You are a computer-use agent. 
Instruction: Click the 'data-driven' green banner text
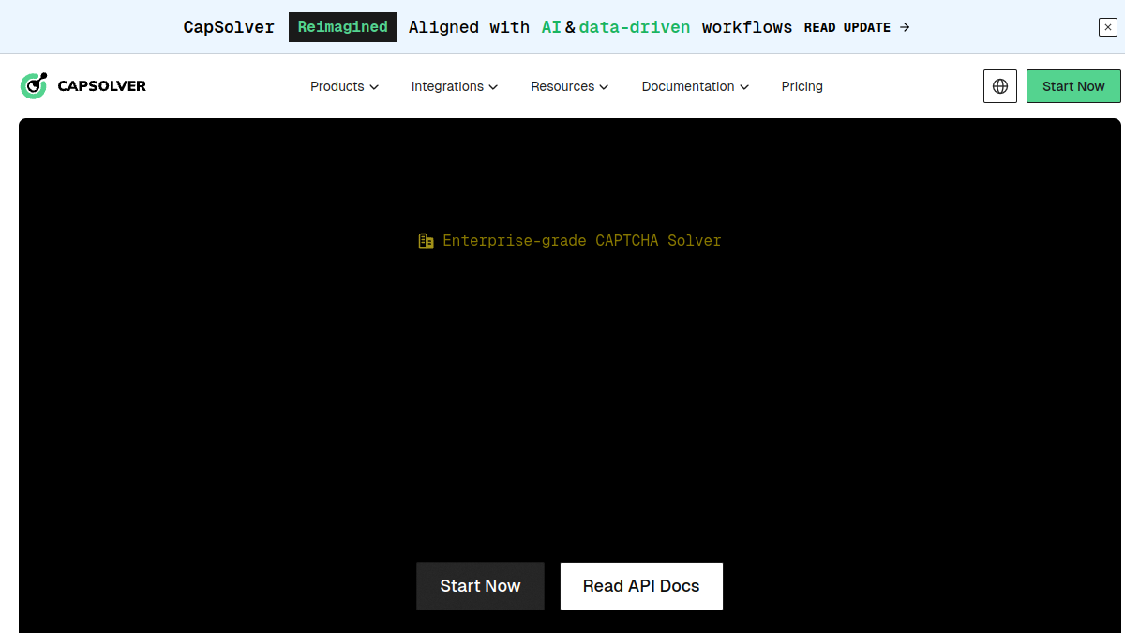click(x=635, y=27)
